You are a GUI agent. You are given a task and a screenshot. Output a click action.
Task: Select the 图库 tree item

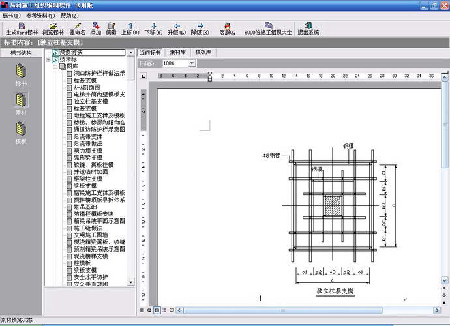[x=72, y=67]
